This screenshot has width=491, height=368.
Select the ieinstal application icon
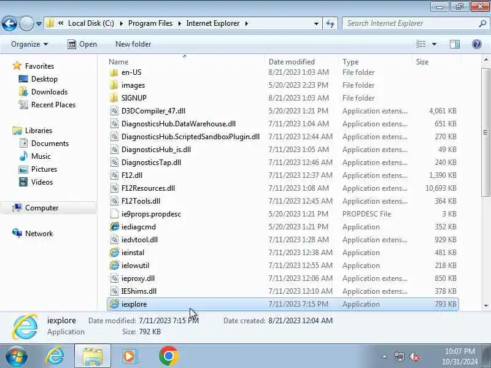pyautogui.click(x=114, y=253)
